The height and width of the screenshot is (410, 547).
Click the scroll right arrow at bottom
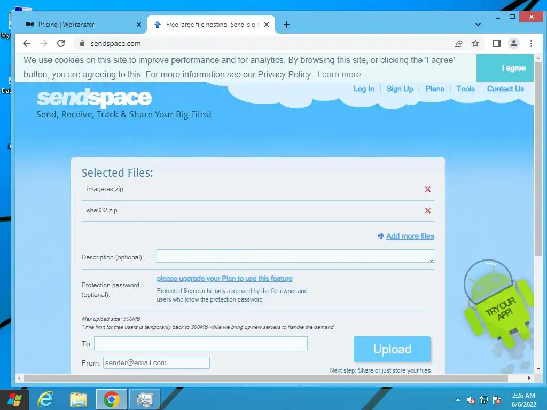(x=529, y=378)
